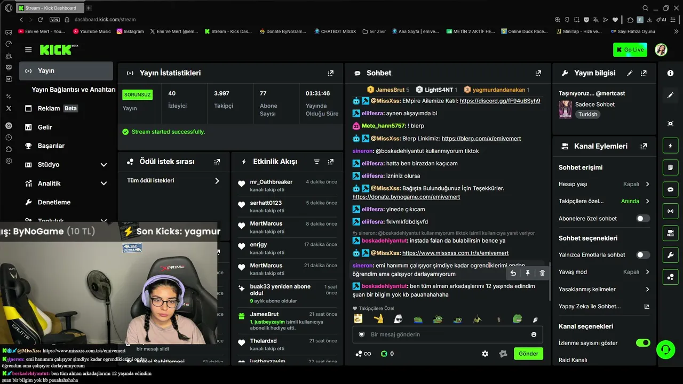The width and height of the screenshot is (683, 384).
Task: Reply to sineron's highlighted chat message
Action: click(x=513, y=273)
